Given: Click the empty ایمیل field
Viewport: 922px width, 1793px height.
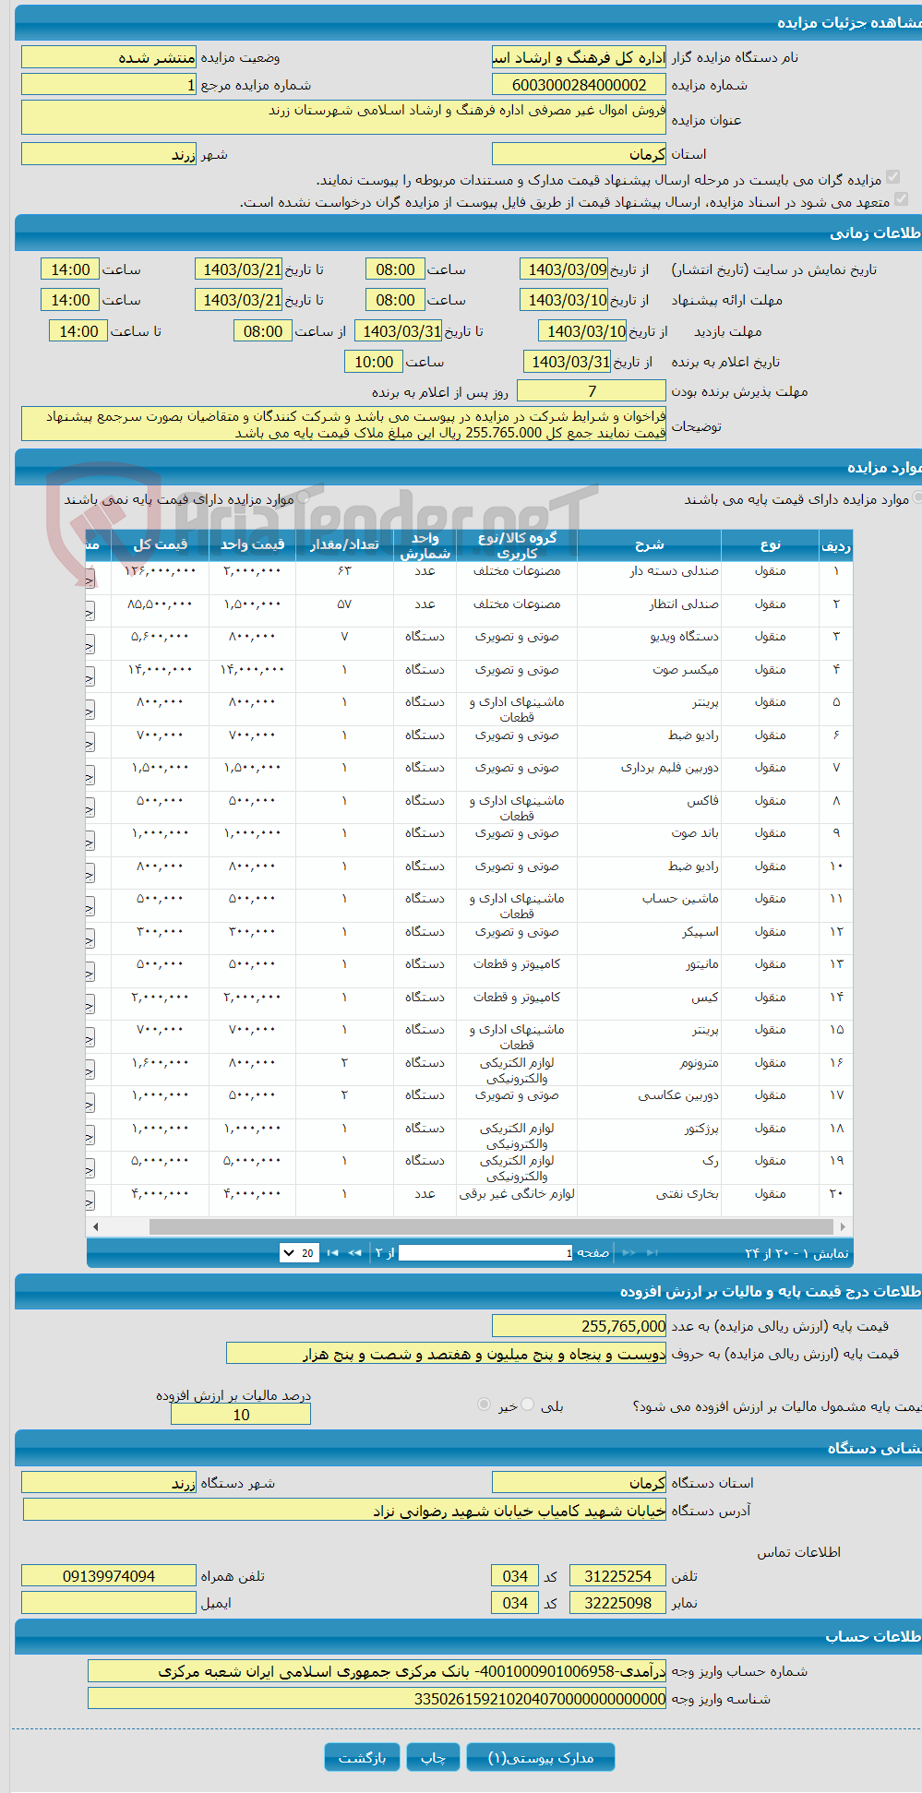Looking at the screenshot, I should pyautogui.click(x=109, y=1603).
